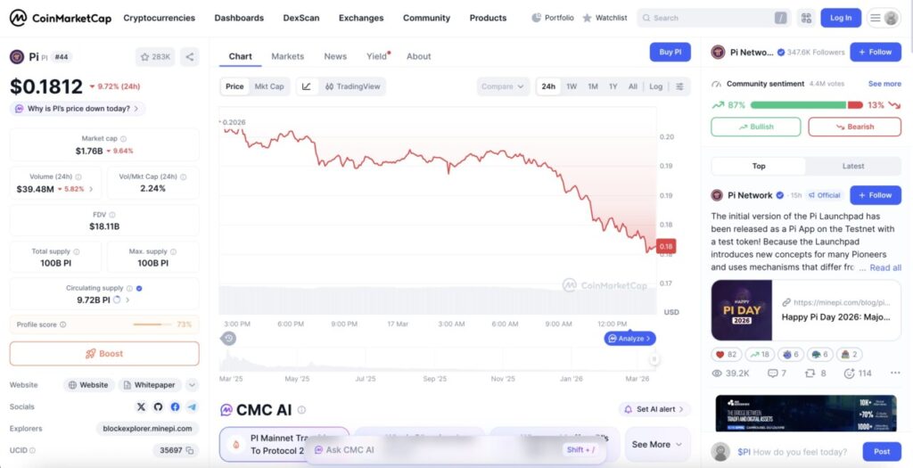Image resolution: width=913 pixels, height=468 pixels.
Task: Expand the website links chevron
Action: (x=192, y=385)
